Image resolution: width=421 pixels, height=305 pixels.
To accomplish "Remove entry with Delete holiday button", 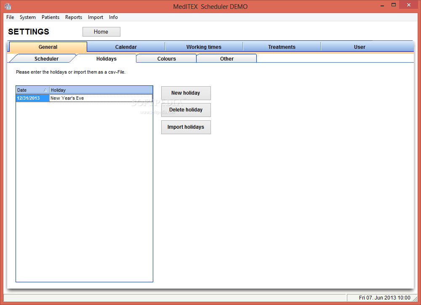I will click(186, 110).
